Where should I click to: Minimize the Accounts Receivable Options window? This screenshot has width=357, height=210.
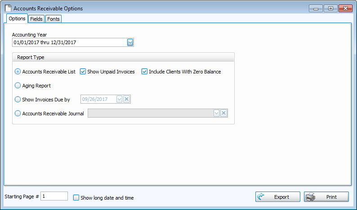(x=316, y=8)
